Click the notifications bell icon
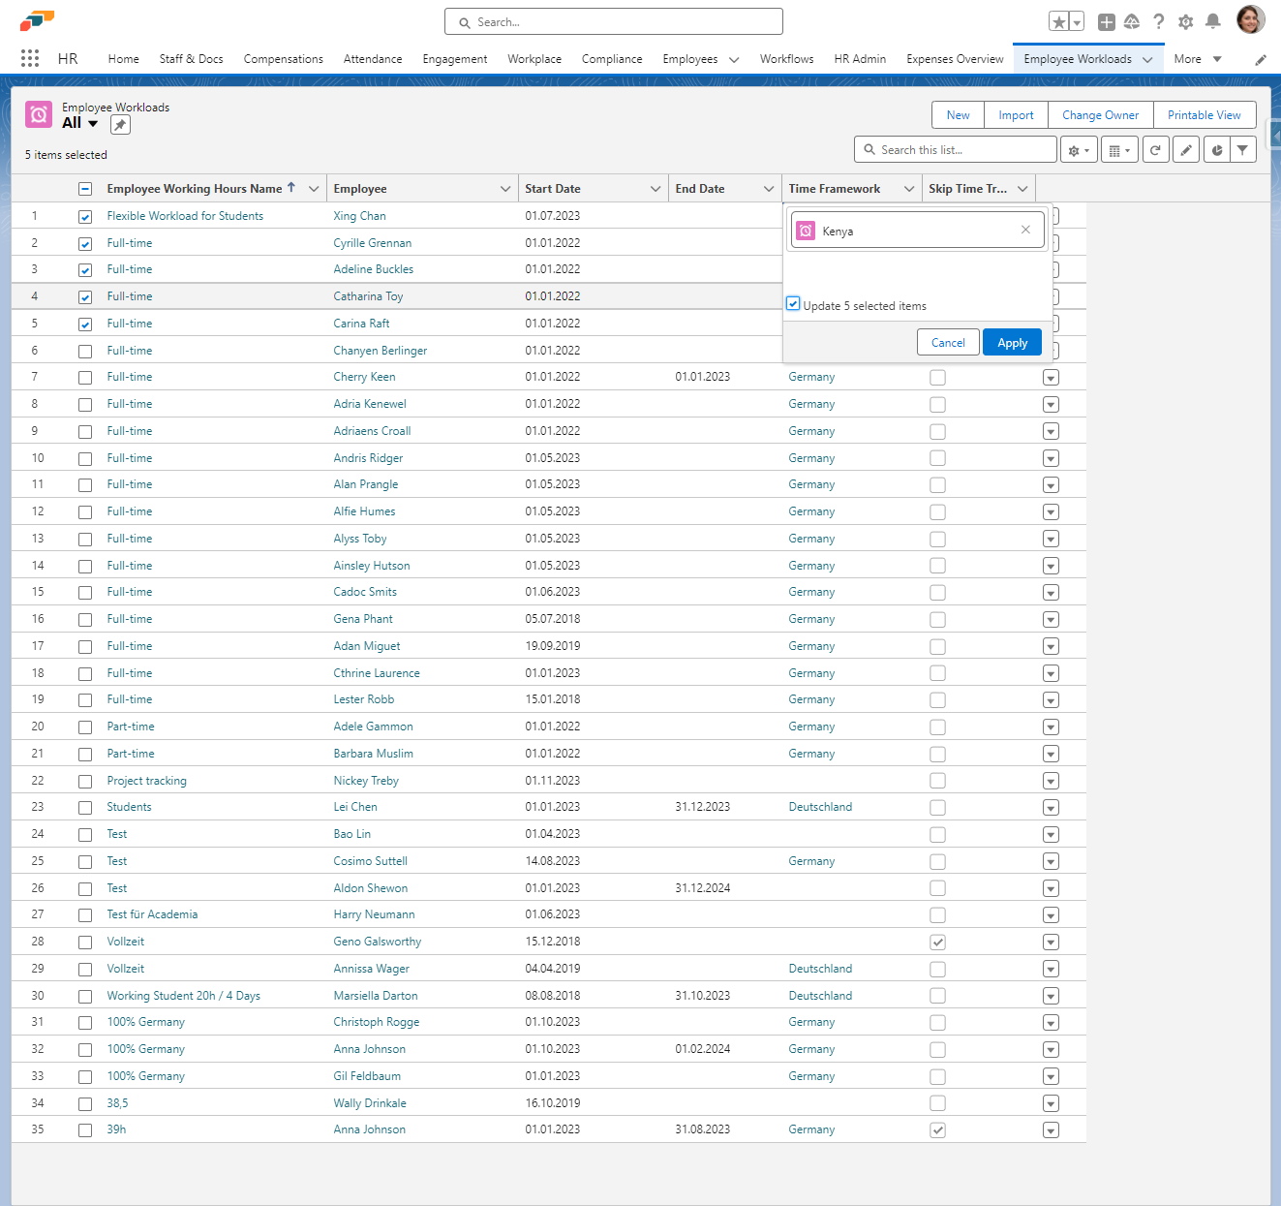The height and width of the screenshot is (1206, 1281). (1212, 21)
